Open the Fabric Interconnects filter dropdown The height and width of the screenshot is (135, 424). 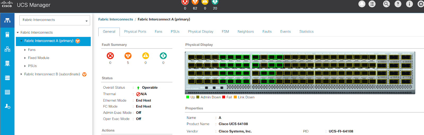(x=55, y=20)
